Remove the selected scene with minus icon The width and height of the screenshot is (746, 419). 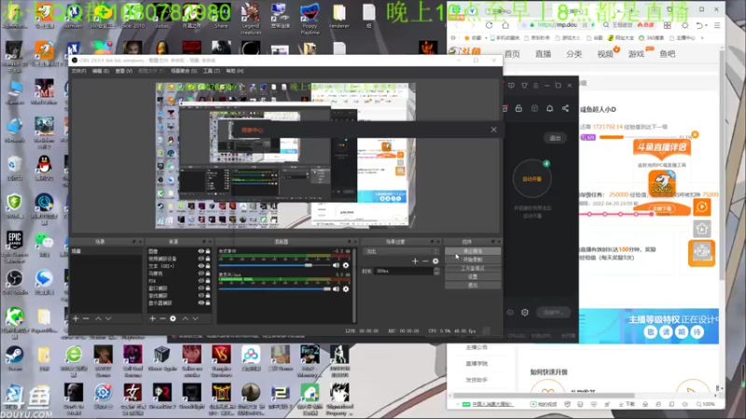click(x=86, y=318)
